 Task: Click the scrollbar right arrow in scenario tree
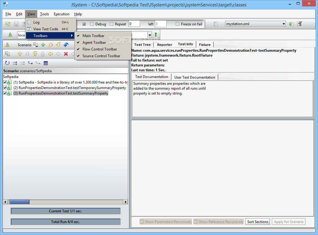coord(126,202)
